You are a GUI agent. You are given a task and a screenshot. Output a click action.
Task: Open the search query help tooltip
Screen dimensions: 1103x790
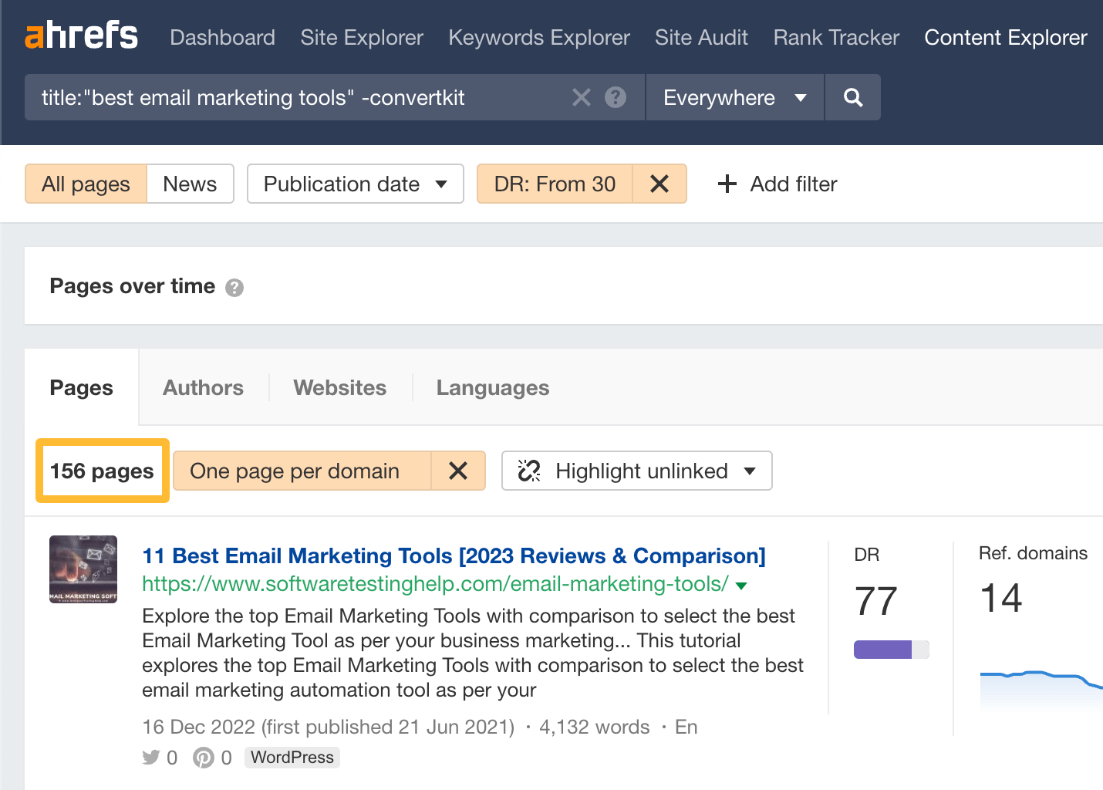(615, 97)
